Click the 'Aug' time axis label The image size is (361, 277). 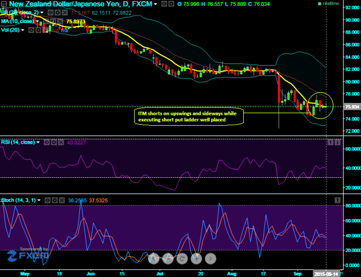point(232,274)
